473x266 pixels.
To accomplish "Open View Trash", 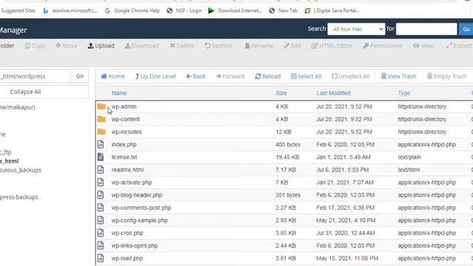I will (398, 76).
